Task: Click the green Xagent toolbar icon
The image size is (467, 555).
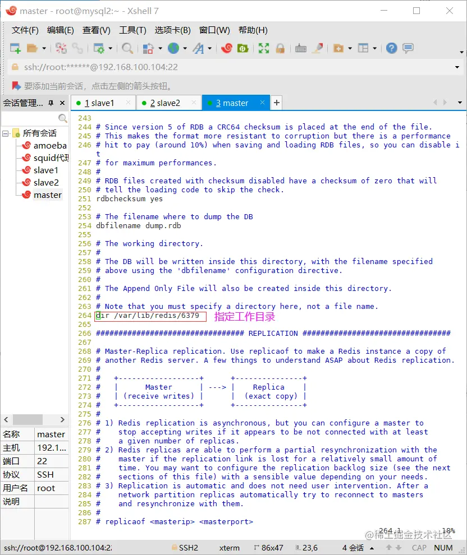Action: 242,48
